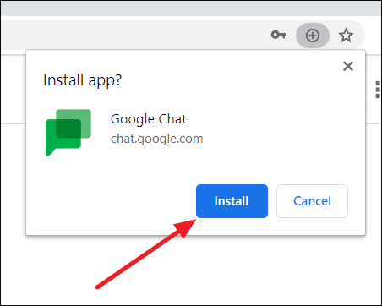Image resolution: width=382 pixels, height=306 pixels.
Task: Click the install app plus icon in address bar
Action: tap(313, 36)
